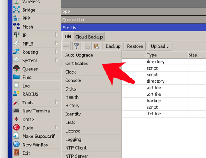Open Console from System submenu
206x158 pixels.
tap(92, 80)
